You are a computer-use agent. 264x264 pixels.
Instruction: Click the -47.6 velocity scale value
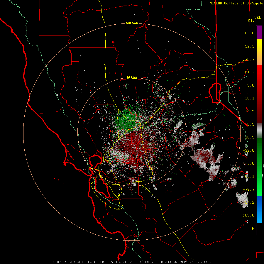[248, 163]
